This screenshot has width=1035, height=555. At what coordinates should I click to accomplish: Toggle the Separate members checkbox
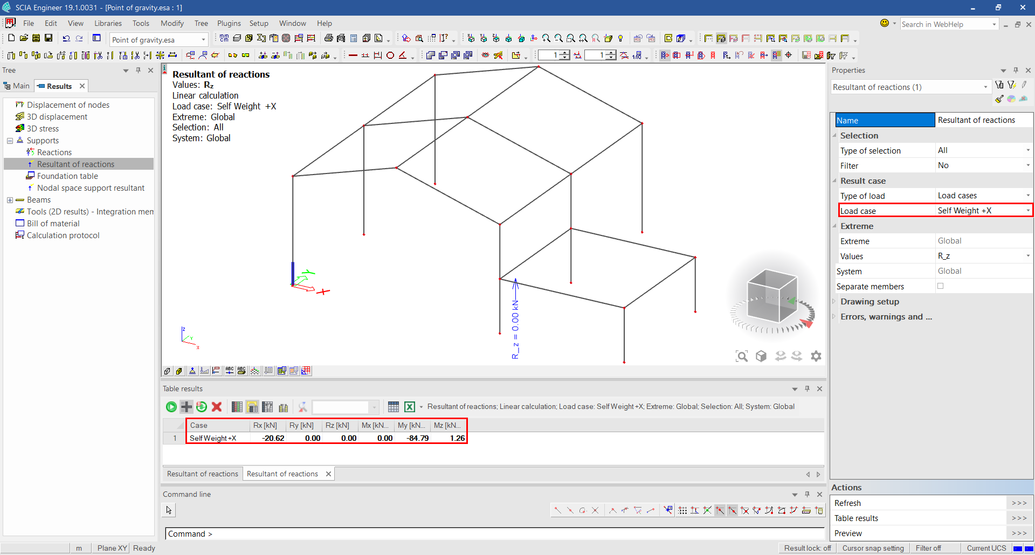pyautogui.click(x=941, y=286)
